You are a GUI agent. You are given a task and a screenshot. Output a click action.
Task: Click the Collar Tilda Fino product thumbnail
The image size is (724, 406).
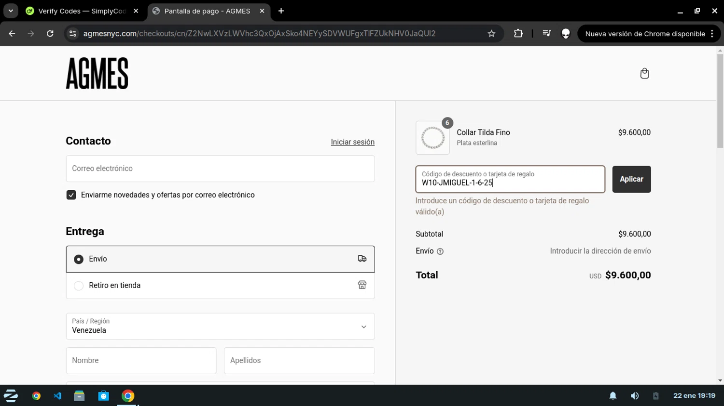pos(432,138)
